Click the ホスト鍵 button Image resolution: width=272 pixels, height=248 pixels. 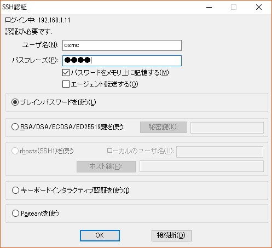pos(106,166)
